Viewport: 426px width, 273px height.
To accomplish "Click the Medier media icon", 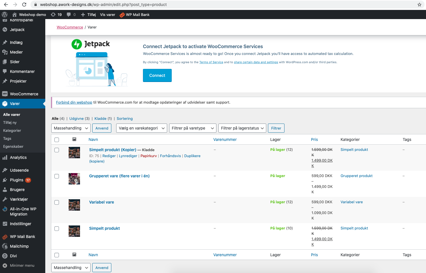I will pos(5,52).
